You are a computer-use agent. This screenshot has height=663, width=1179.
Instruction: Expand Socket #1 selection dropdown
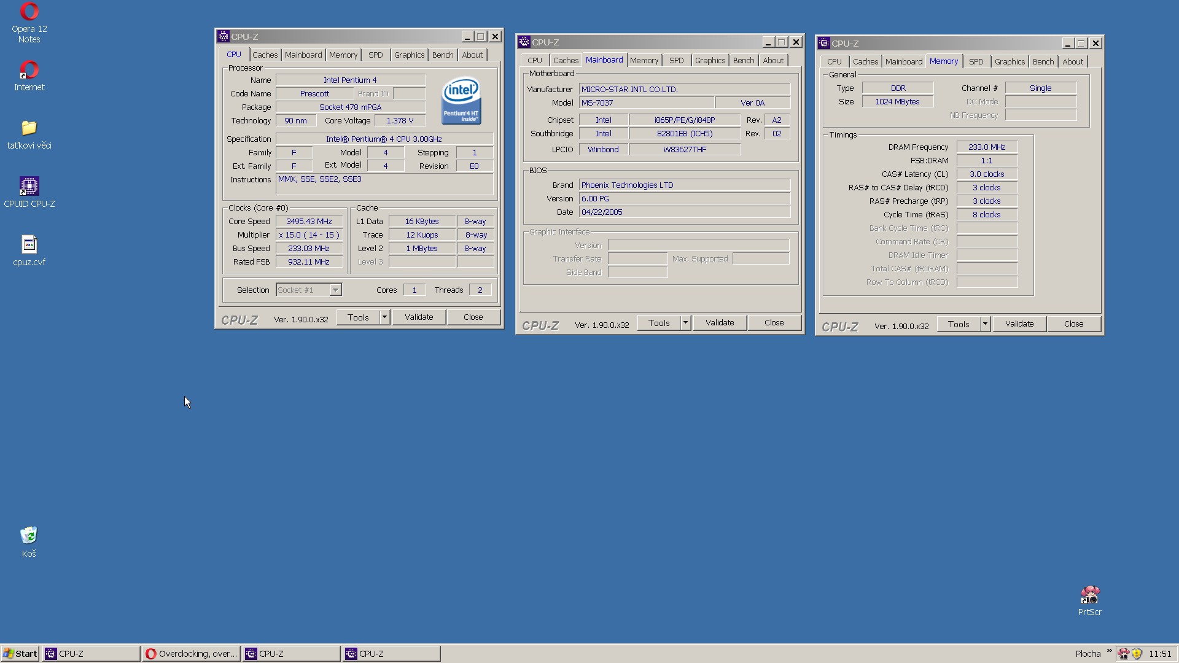tap(335, 290)
